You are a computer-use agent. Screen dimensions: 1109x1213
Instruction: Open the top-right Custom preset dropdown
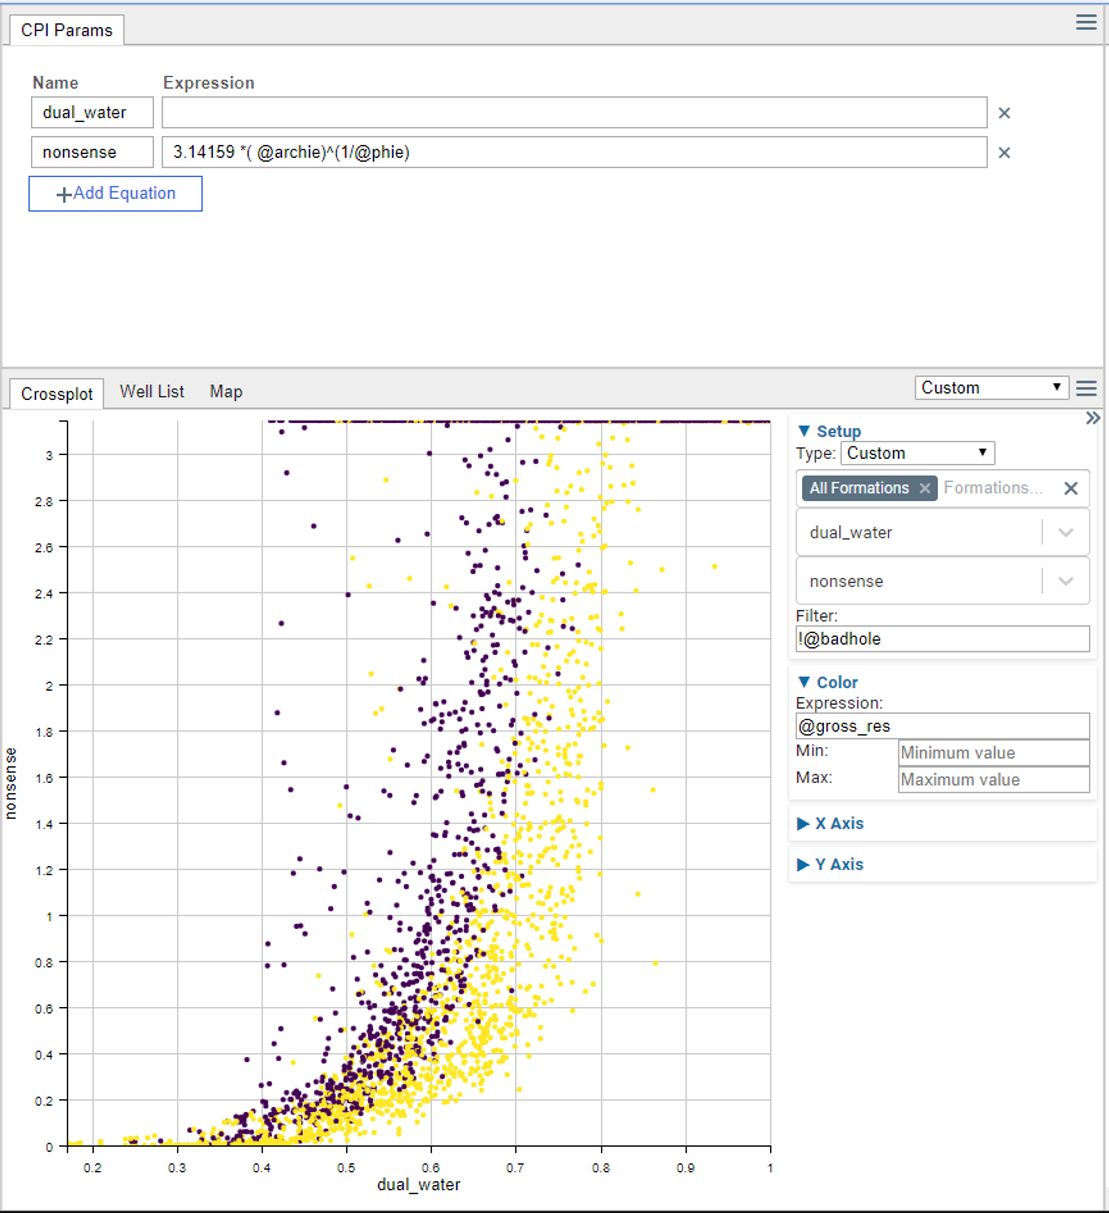click(x=991, y=388)
